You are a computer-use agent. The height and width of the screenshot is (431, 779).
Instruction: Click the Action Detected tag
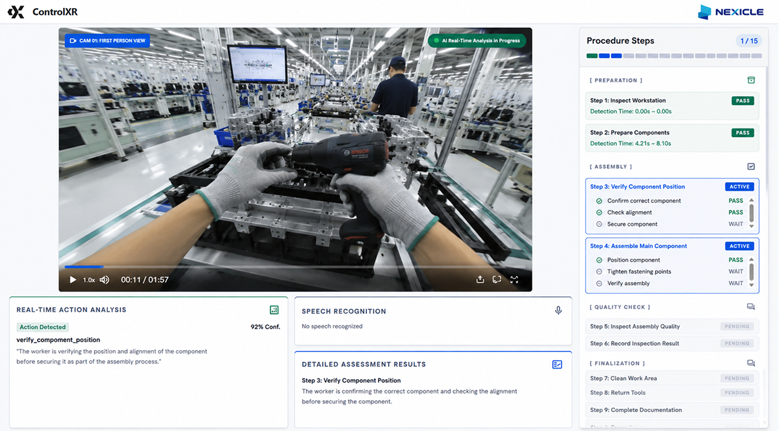[x=43, y=327]
